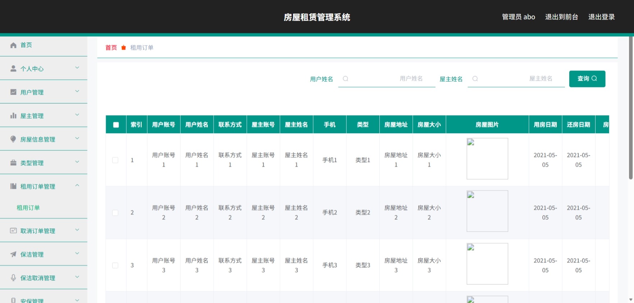
Task: Click the green 查询 search button
Action: (587, 79)
